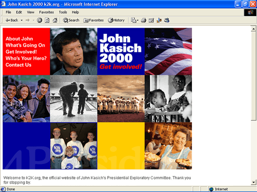
Task: Click the Windows logo throbber icon
Action: pyautogui.click(x=250, y=12)
